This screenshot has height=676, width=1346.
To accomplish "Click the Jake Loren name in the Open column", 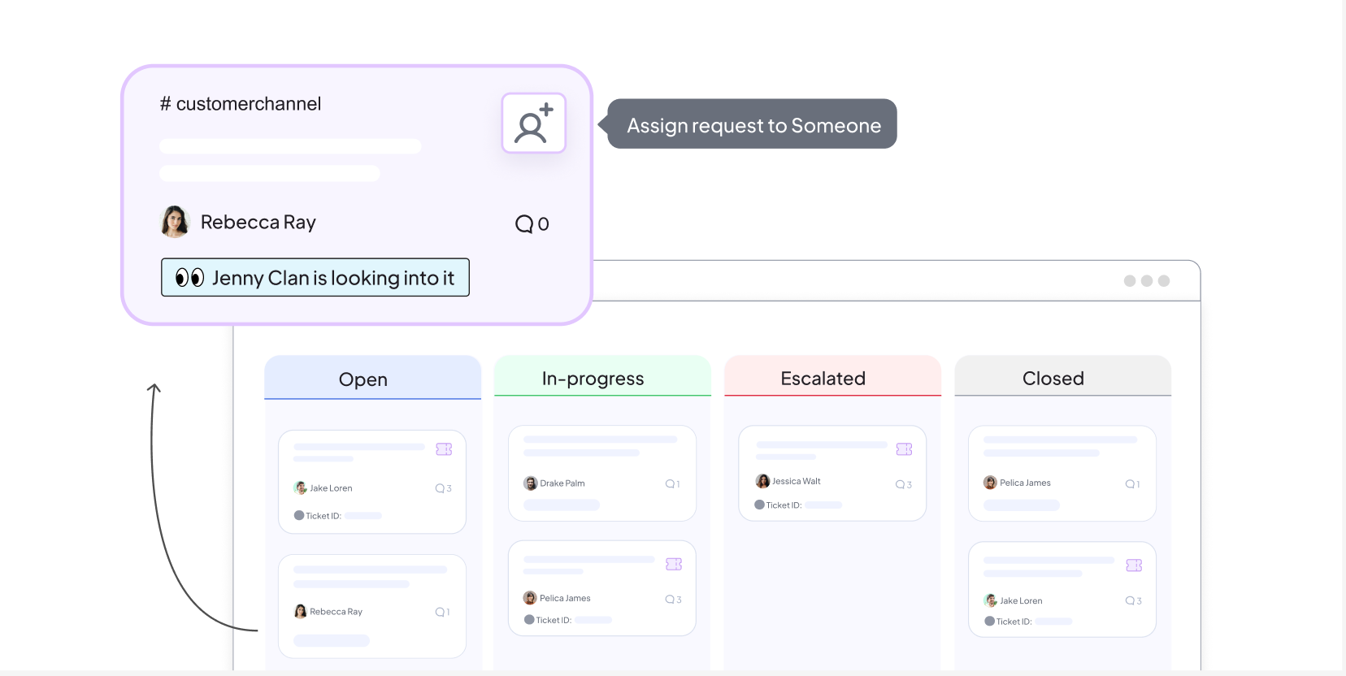I will tap(331, 488).
